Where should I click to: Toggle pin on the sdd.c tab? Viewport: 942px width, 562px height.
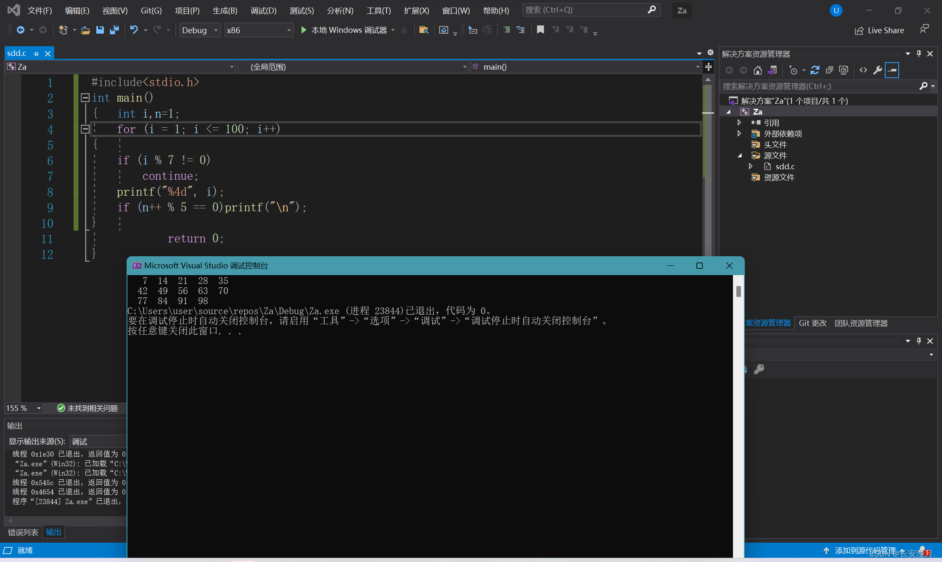[36, 54]
